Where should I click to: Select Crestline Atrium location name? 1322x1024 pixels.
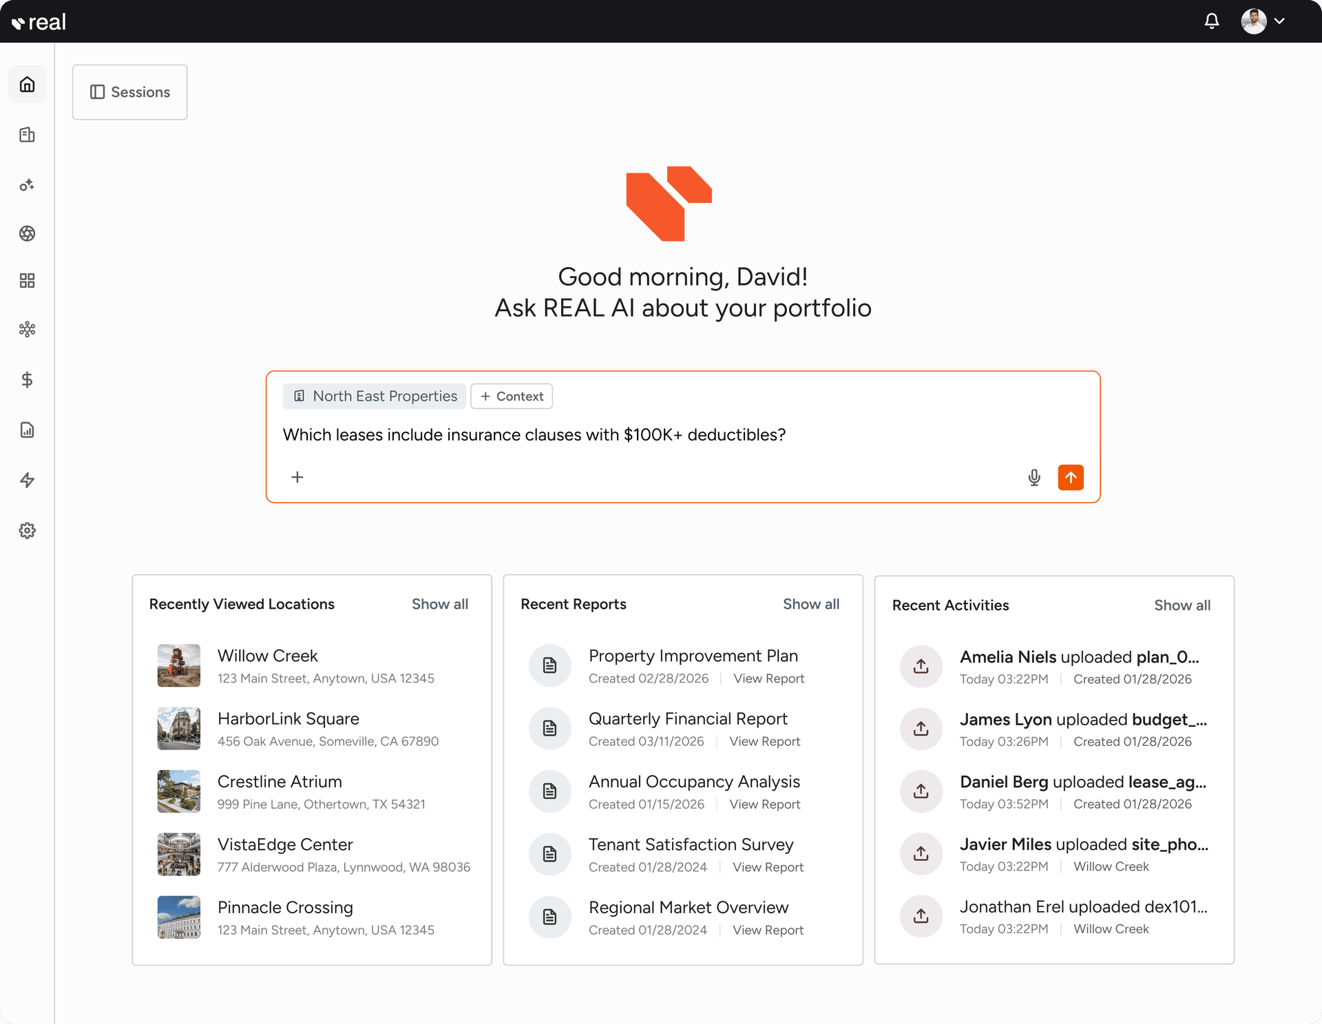click(280, 782)
